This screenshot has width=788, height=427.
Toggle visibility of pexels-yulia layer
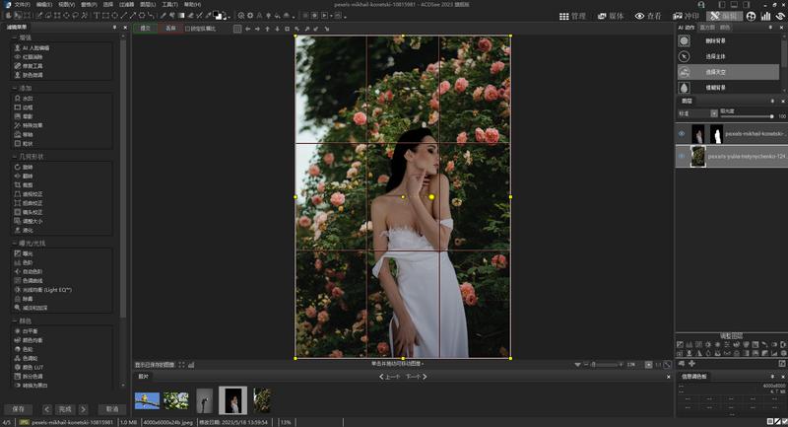[x=681, y=156]
